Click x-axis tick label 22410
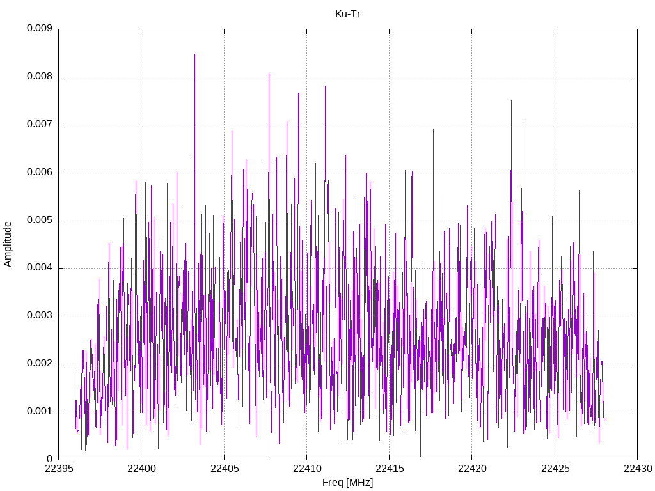The width and height of the screenshot is (655, 491). pos(307,469)
